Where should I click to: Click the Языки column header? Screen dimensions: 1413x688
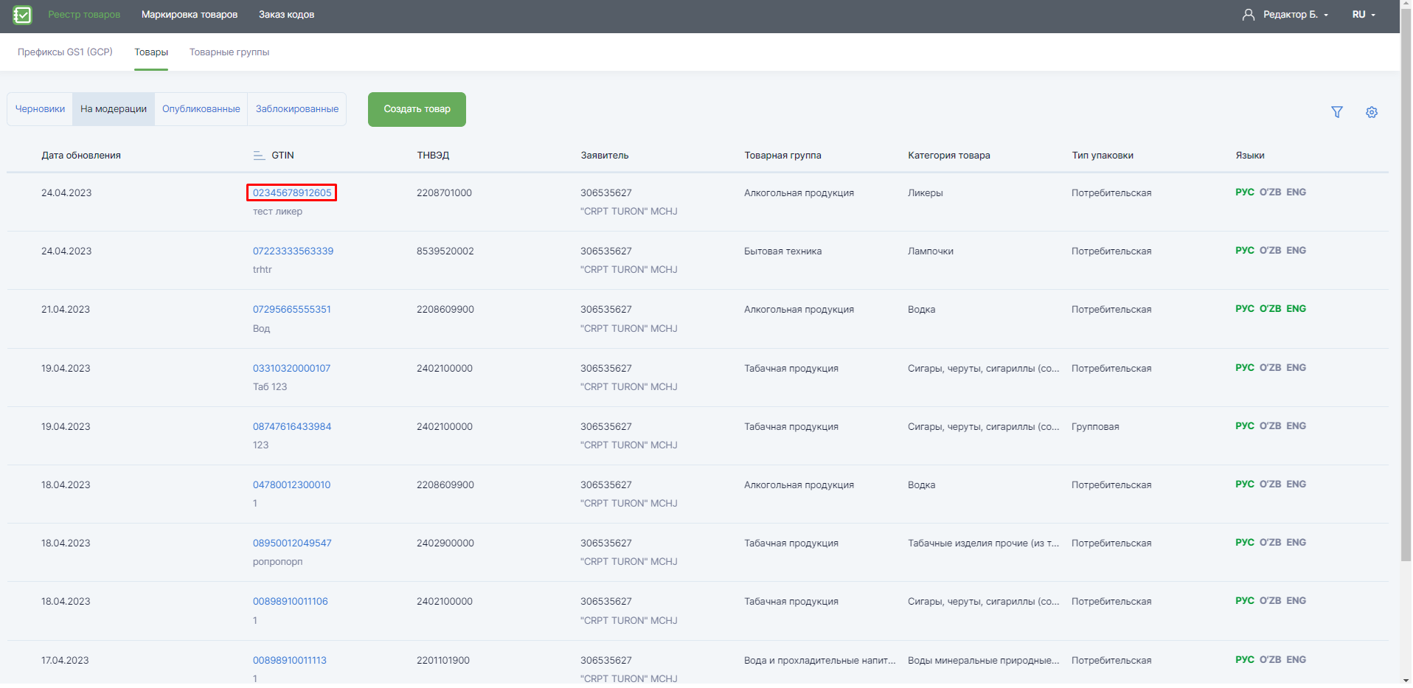pyautogui.click(x=1250, y=156)
